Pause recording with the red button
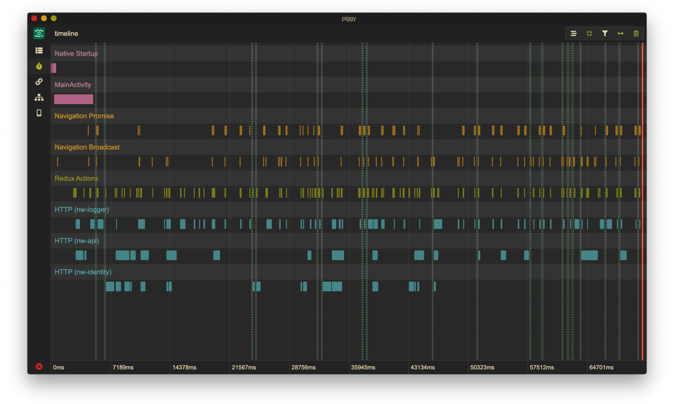The height and width of the screenshot is (404, 674). 39,367
